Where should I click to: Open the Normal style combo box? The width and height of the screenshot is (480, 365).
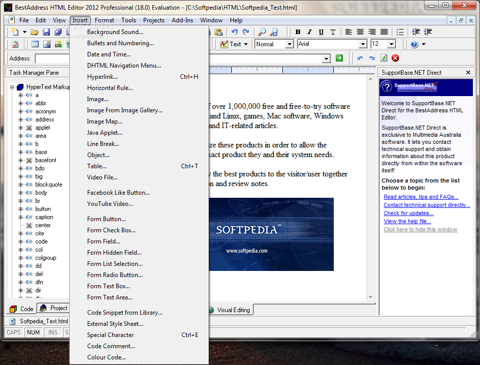(x=289, y=44)
